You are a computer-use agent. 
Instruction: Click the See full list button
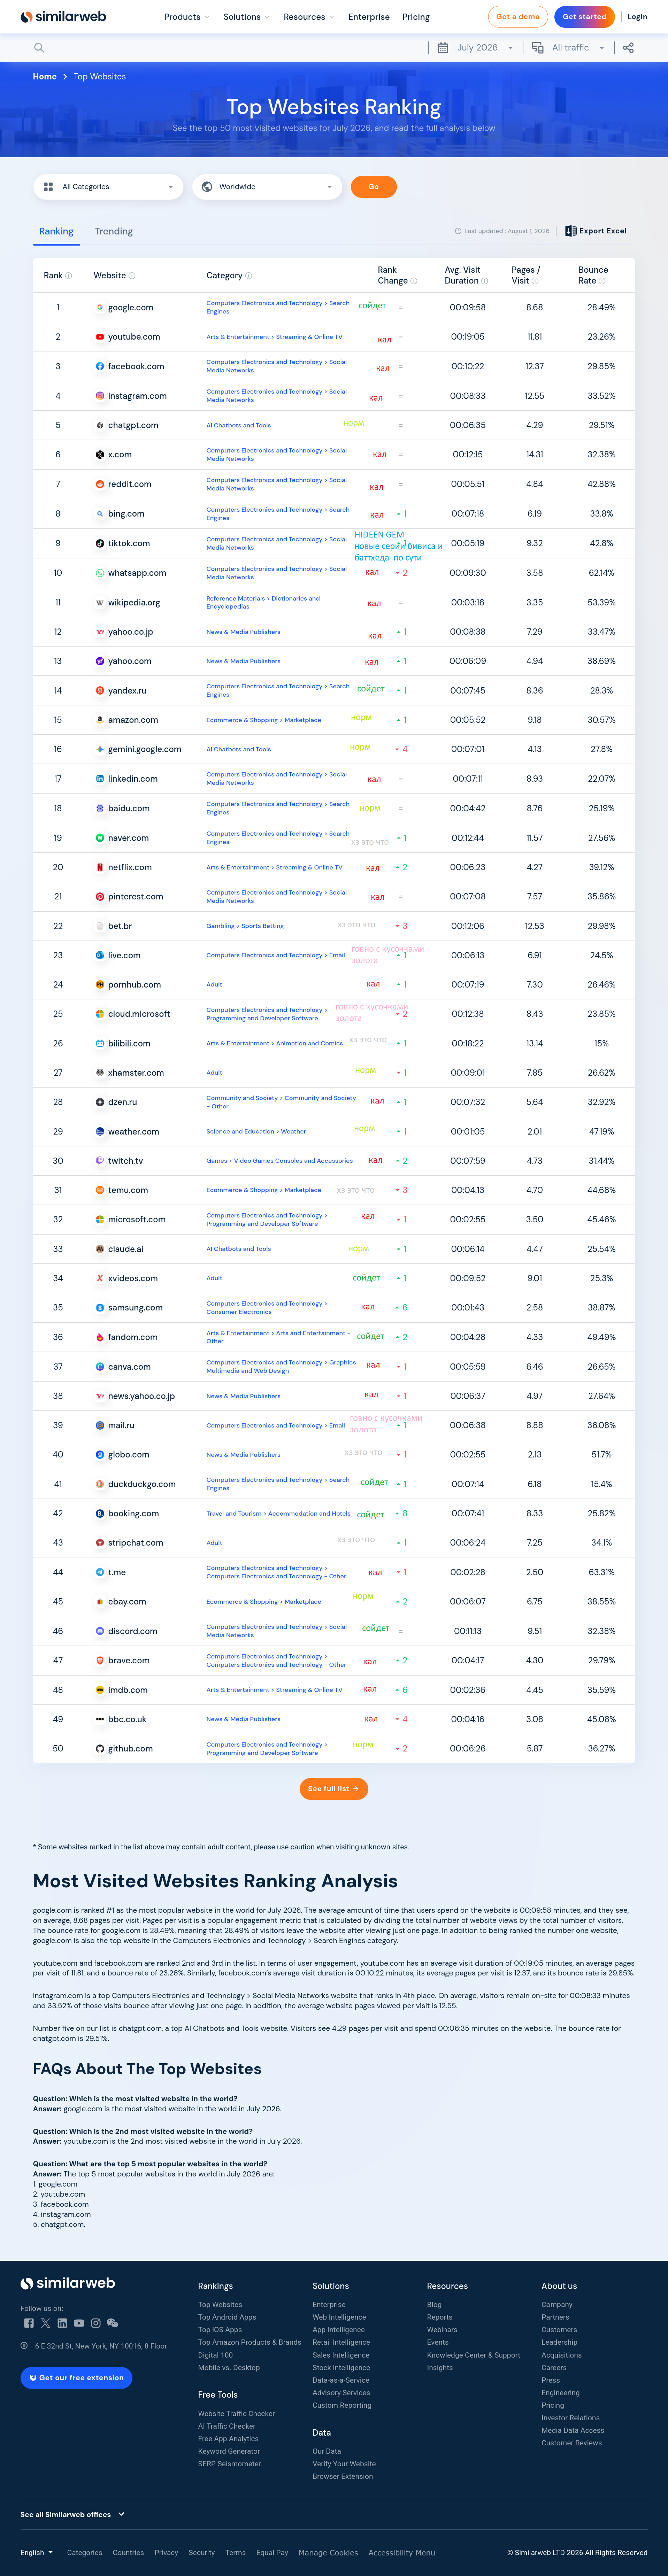point(333,1788)
